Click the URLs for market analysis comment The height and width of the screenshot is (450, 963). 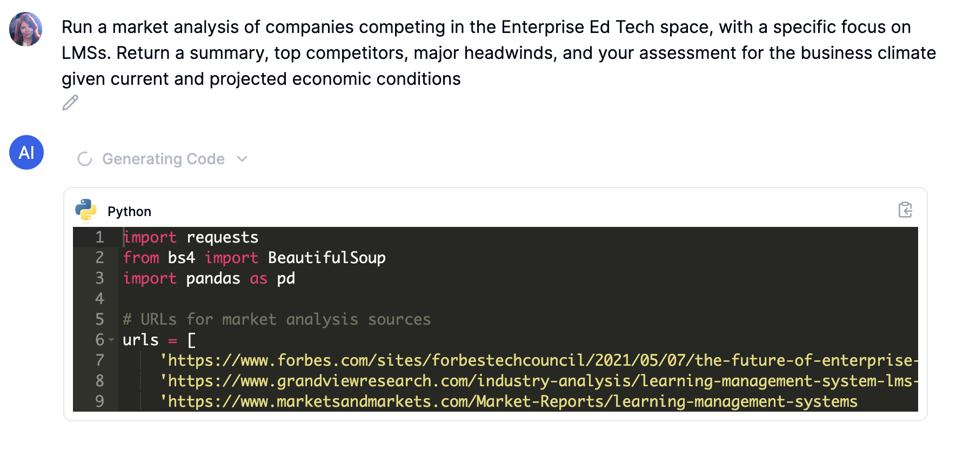point(277,319)
